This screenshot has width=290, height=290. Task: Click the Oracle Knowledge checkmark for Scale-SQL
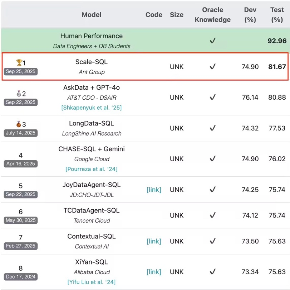213,67
